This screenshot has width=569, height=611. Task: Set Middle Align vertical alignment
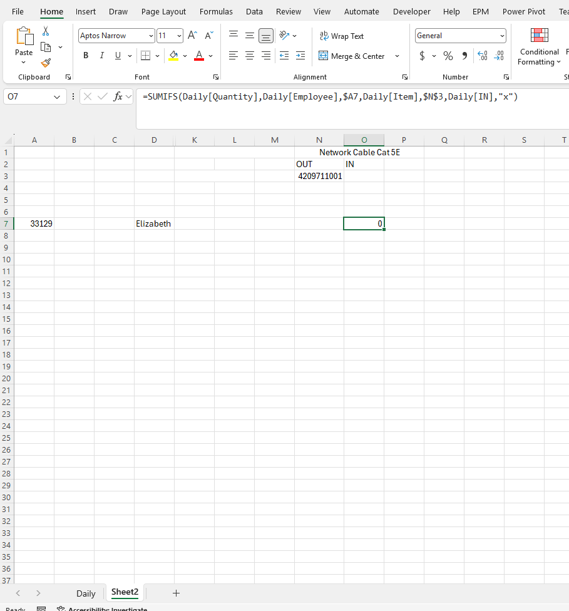click(x=250, y=36)
